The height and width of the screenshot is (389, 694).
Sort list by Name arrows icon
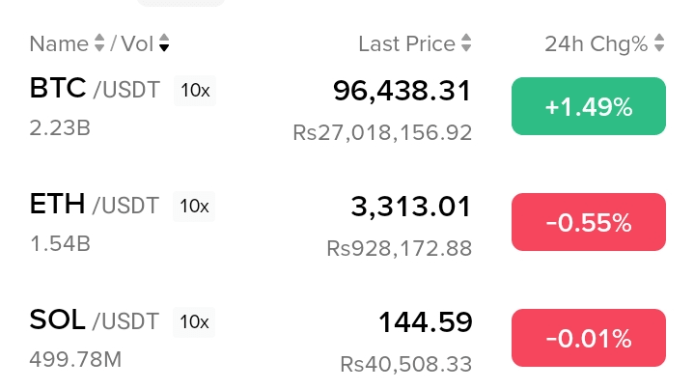pyautogui.click(x=99, y=42)
